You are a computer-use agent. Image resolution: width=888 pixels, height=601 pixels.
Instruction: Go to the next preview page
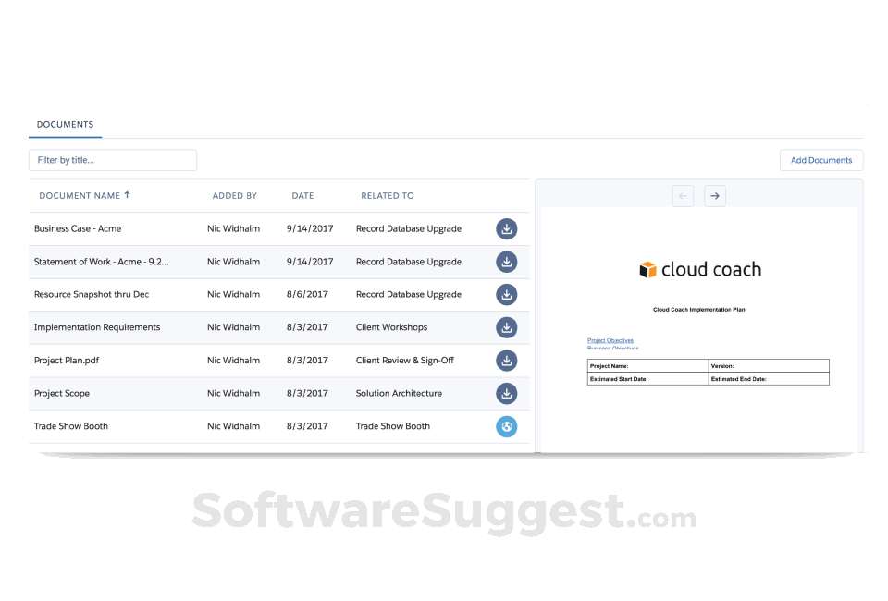[x=714, y=195]
